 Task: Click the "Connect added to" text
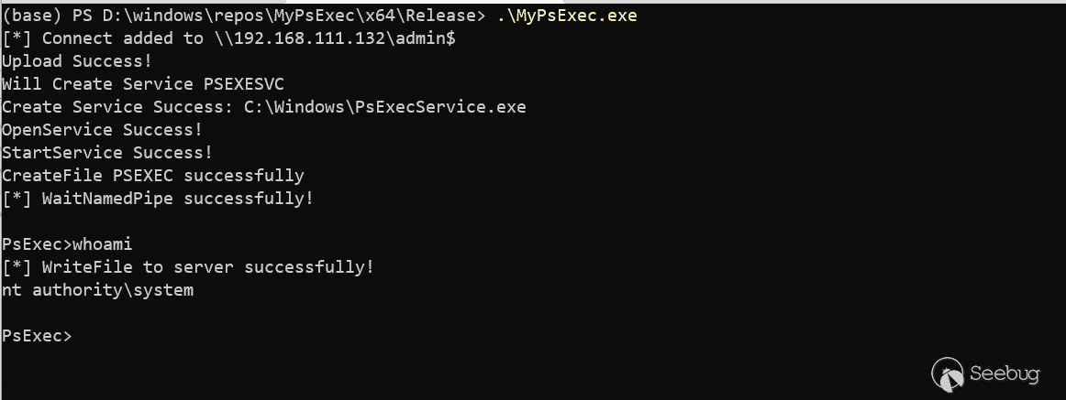pyautogui.click(x=123, y=38)
